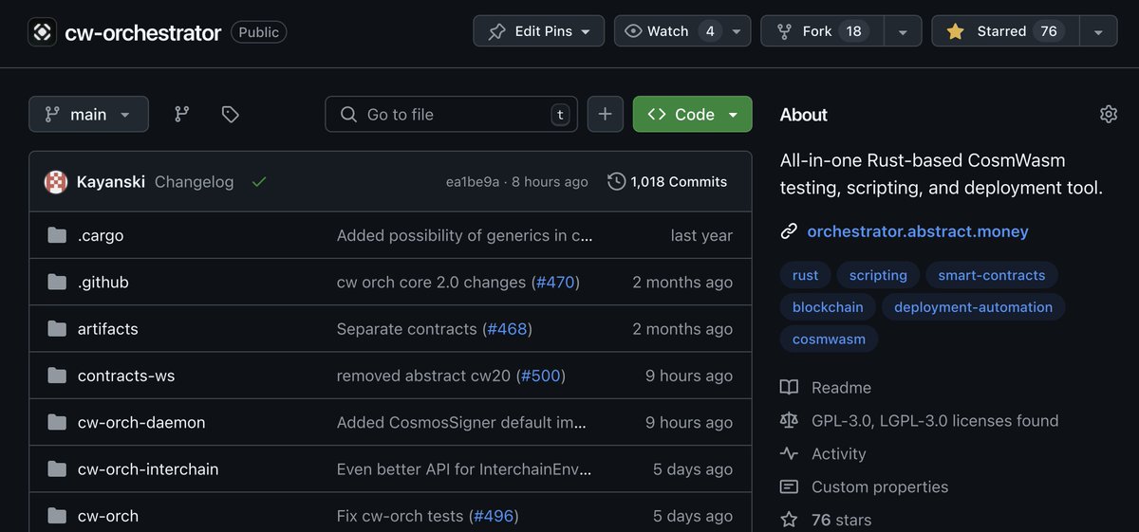Click the '8 hours ago' commit timestamp
The width and height of the screenshot is (1139, 532).
550,182
